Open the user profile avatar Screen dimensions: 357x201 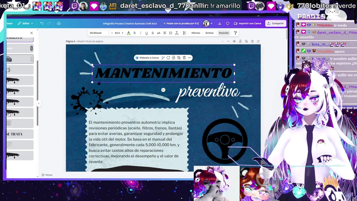click(206, 23)
